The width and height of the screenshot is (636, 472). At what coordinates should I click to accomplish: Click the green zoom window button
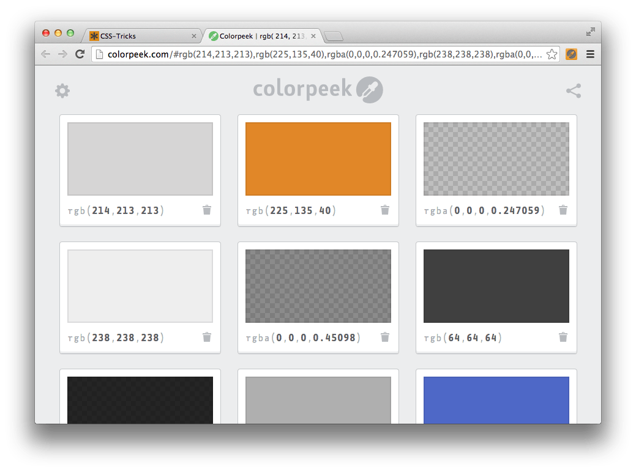point(70,33)
